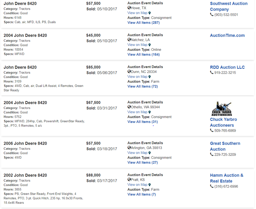Click the map pin icon in Othello, WA listing
The width and height of the screenshot is (256, 209).
click(x=150, y=112)
